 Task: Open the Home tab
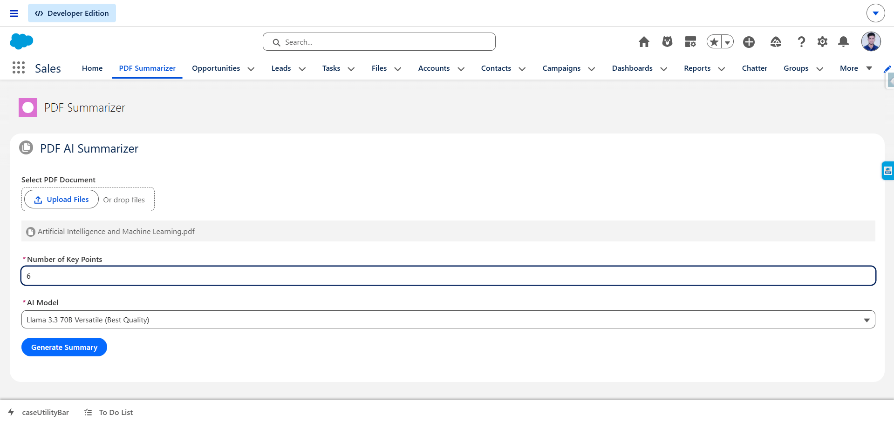[x=92, y=68]
